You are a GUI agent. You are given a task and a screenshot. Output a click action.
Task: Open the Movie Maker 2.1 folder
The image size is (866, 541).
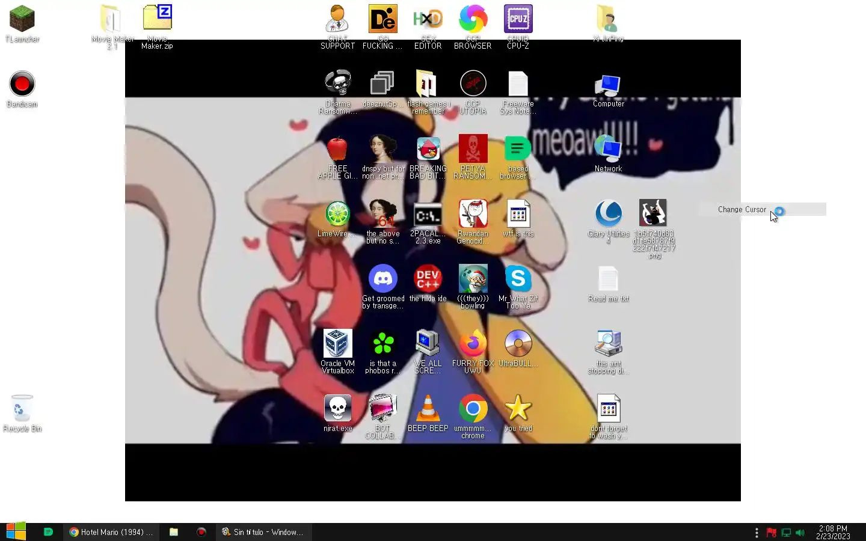click(x=112, y=19)
